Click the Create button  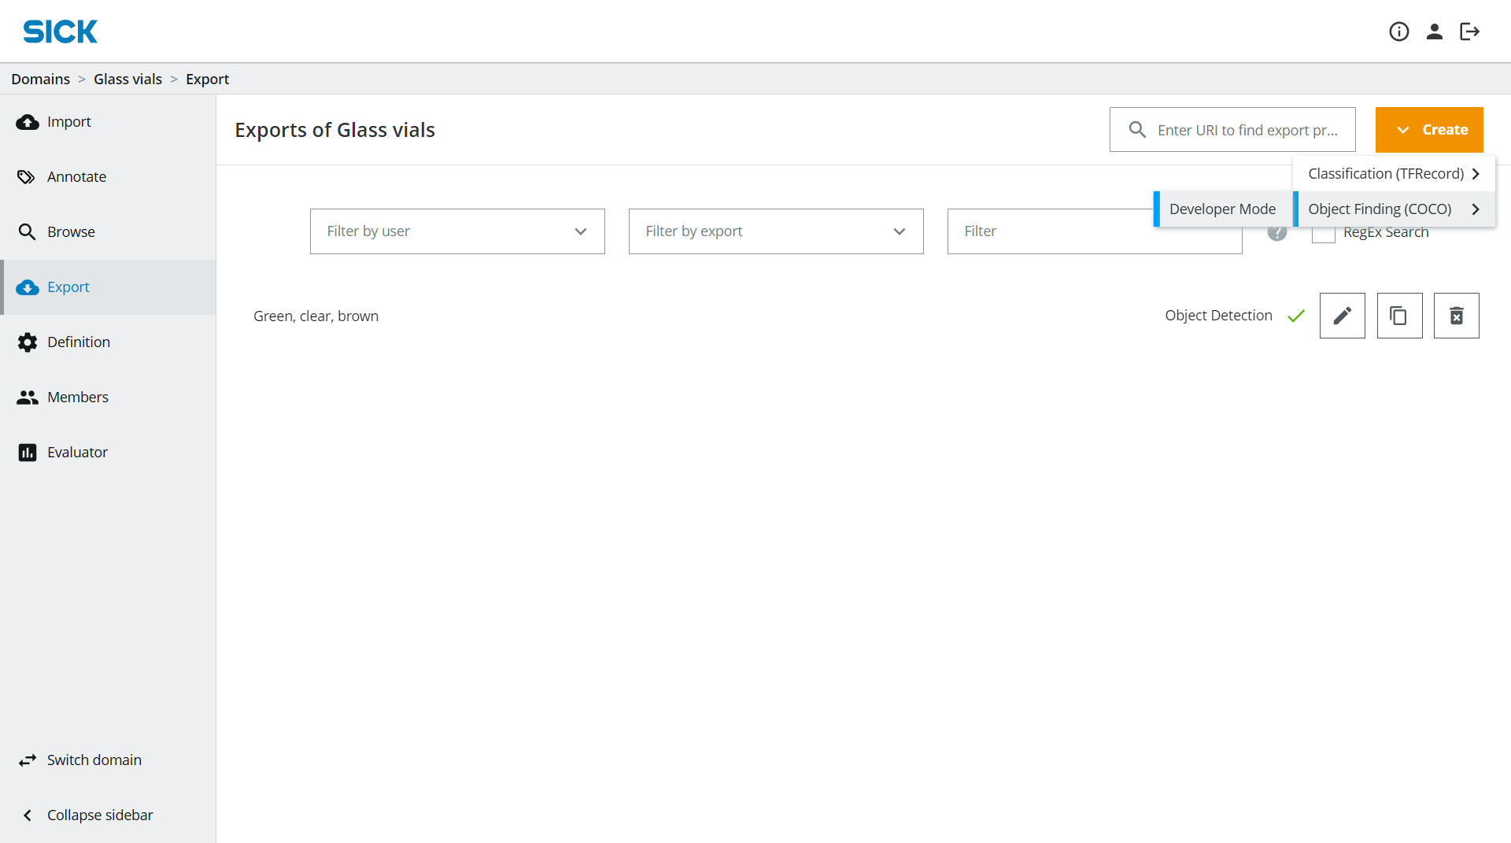[1428, 129]
